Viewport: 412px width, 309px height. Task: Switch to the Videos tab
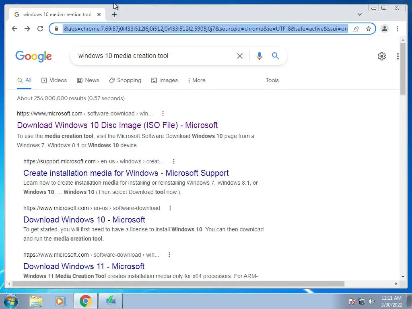pyautogui.click(x=54, y=80)
